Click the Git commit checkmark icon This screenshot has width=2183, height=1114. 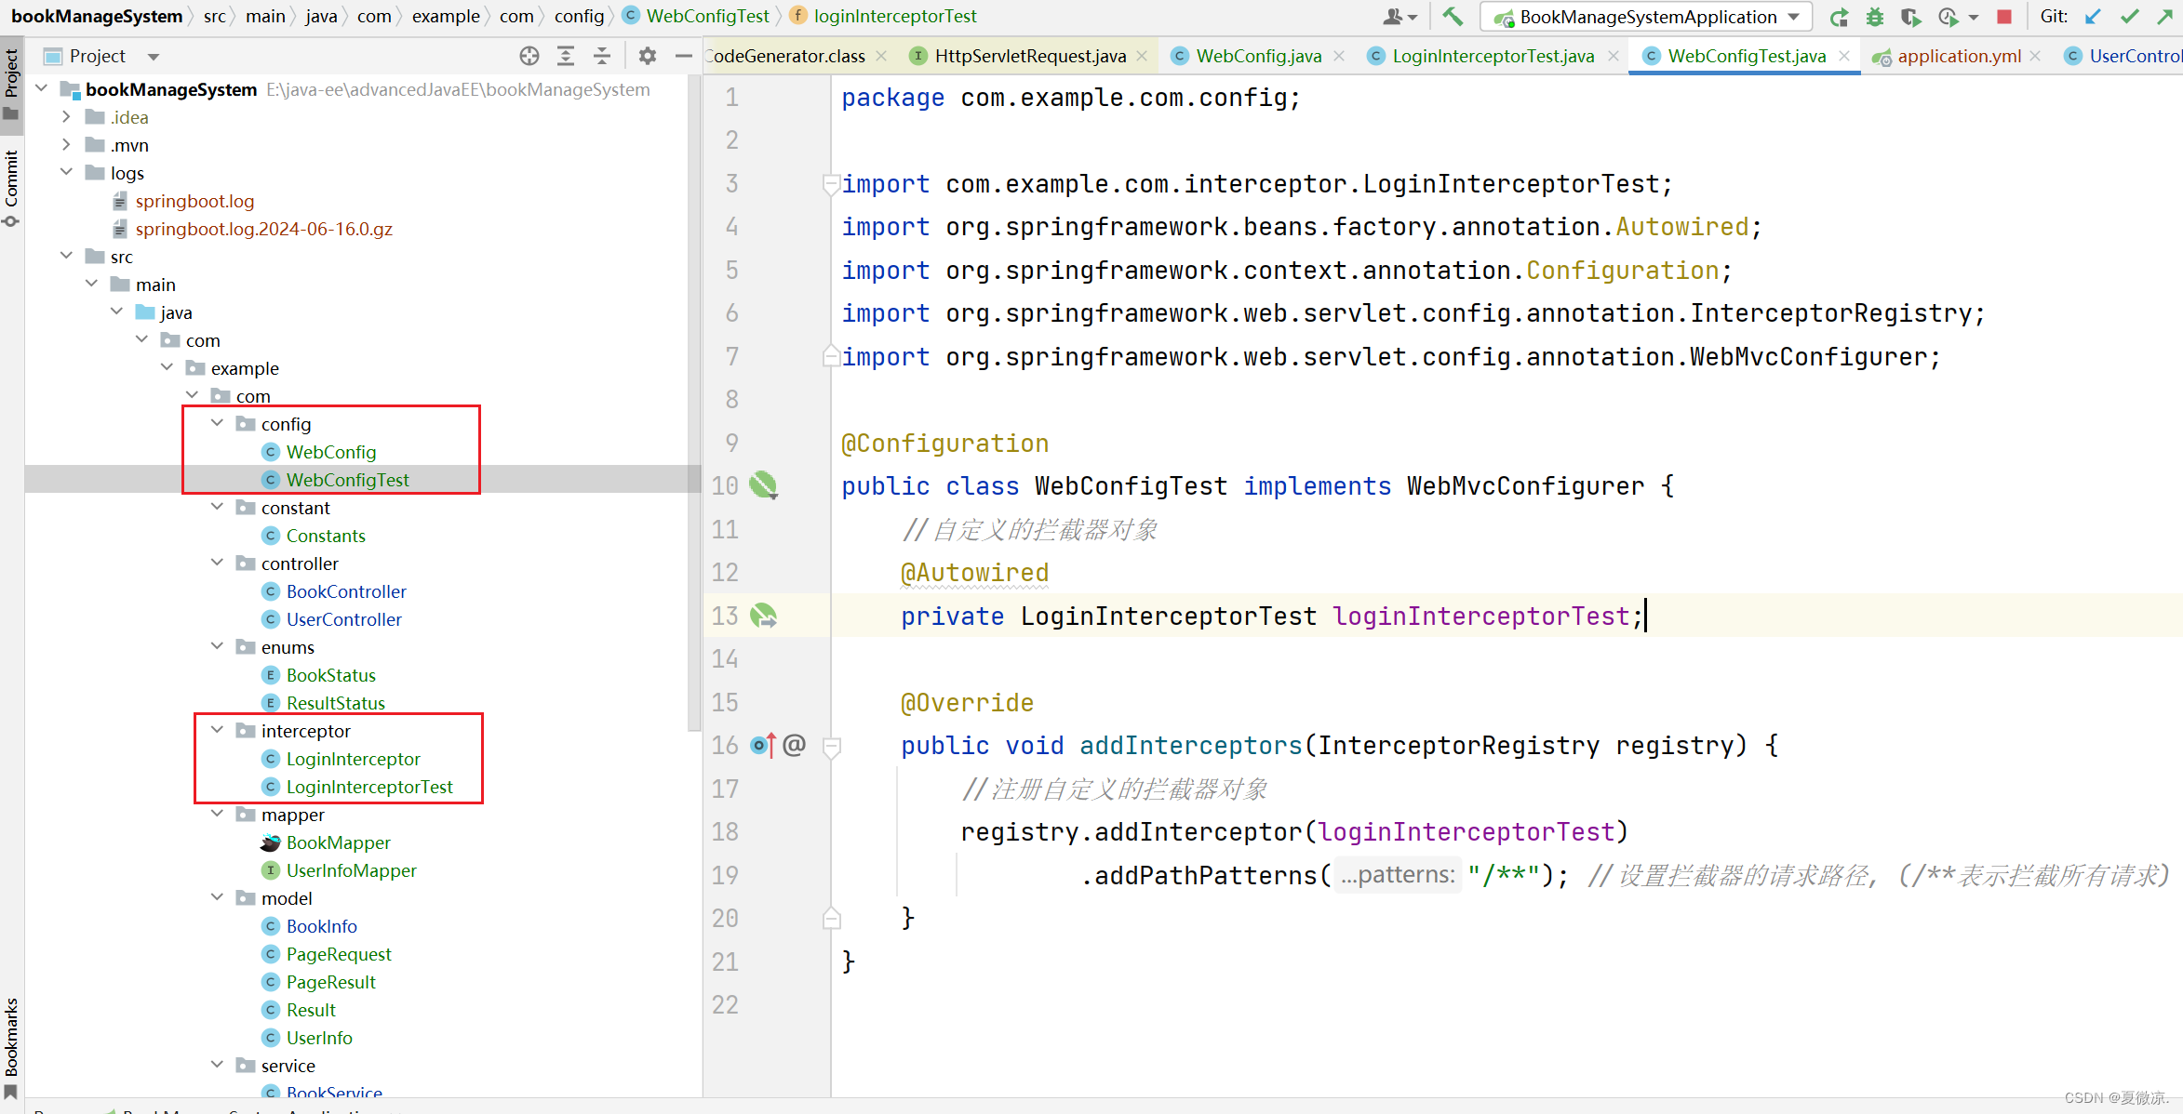coord(2129,17)
